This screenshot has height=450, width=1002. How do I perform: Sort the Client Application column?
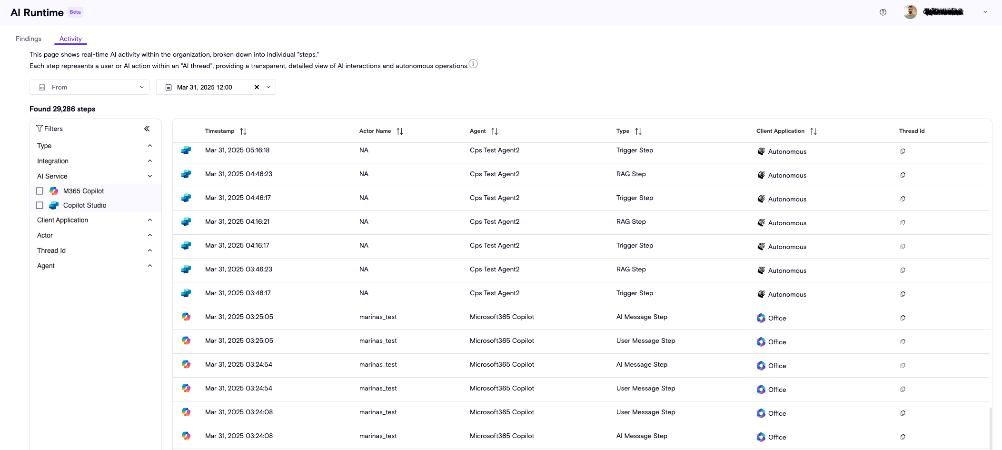point(814,131)
